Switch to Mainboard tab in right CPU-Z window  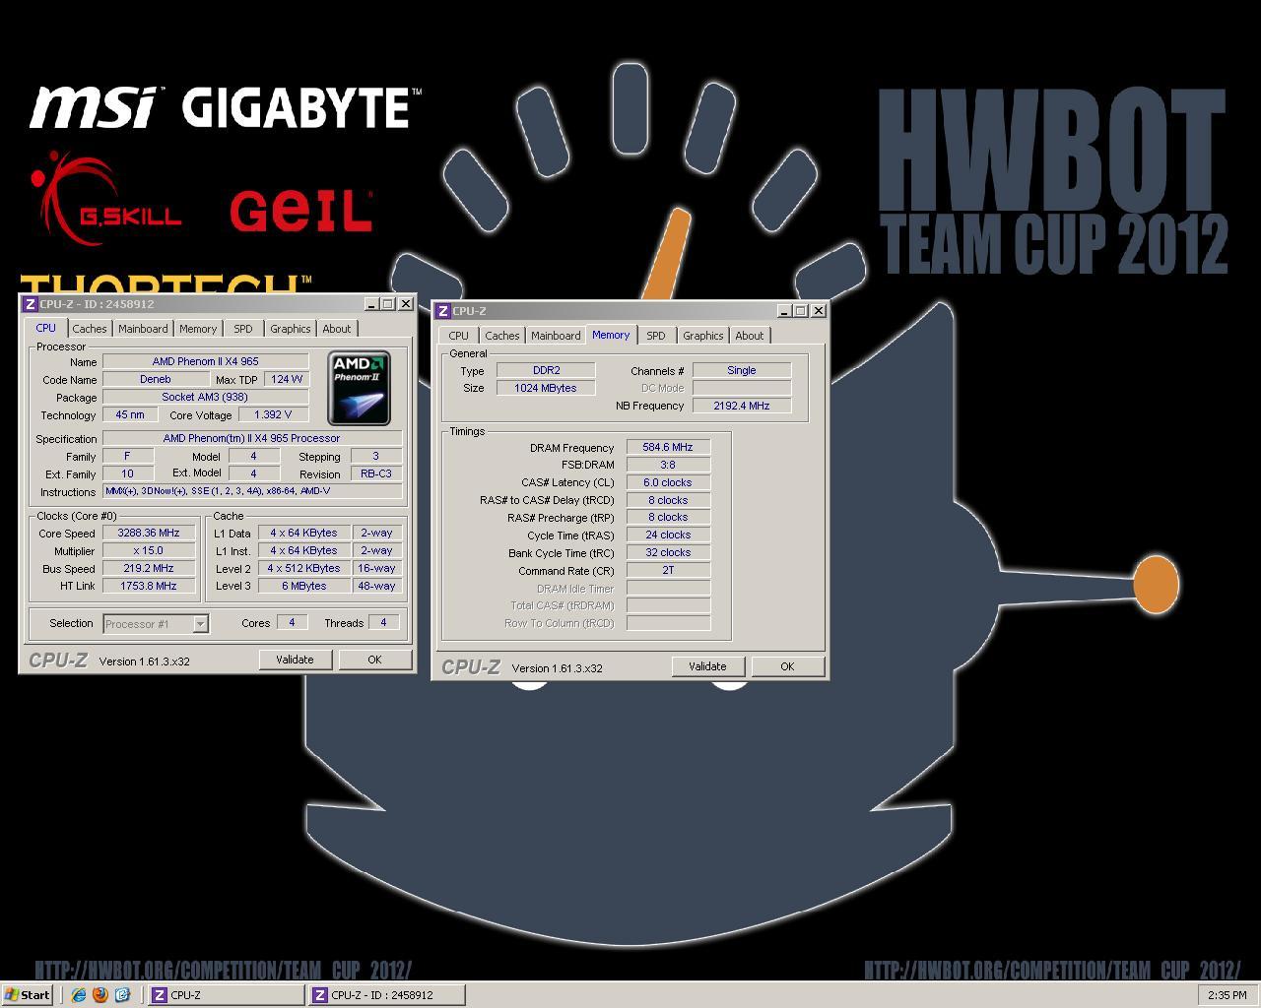[556, 336]
